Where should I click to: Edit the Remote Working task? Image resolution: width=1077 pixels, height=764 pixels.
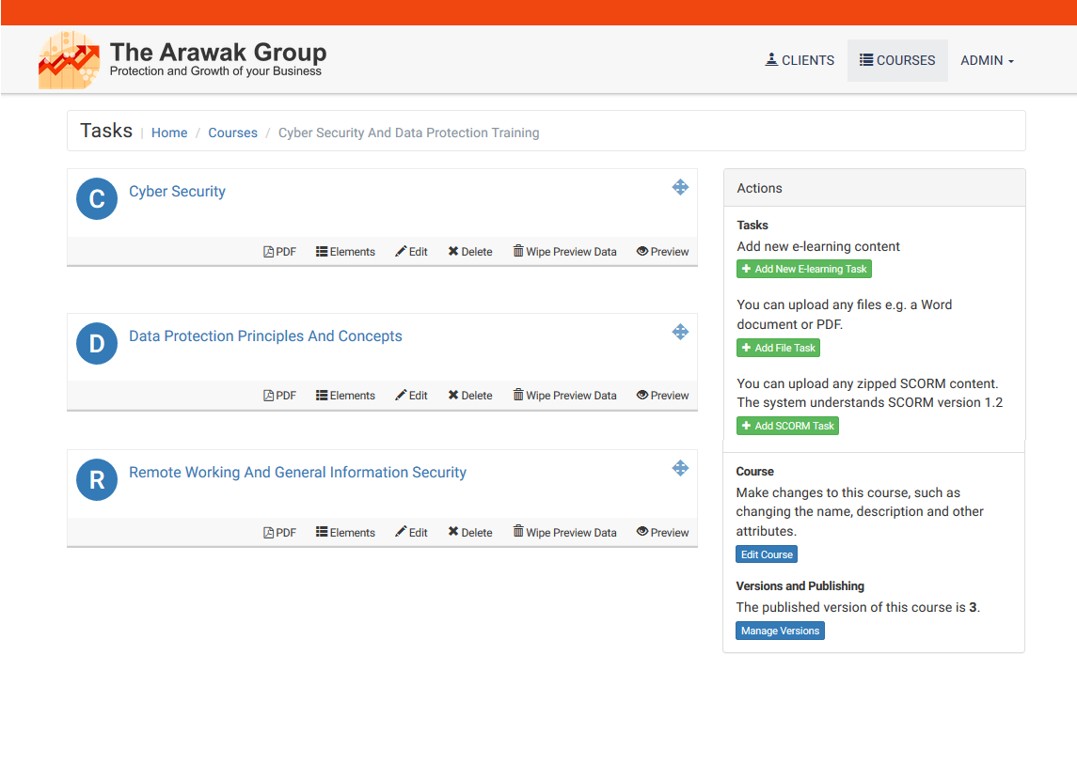(x=411, y=533)
